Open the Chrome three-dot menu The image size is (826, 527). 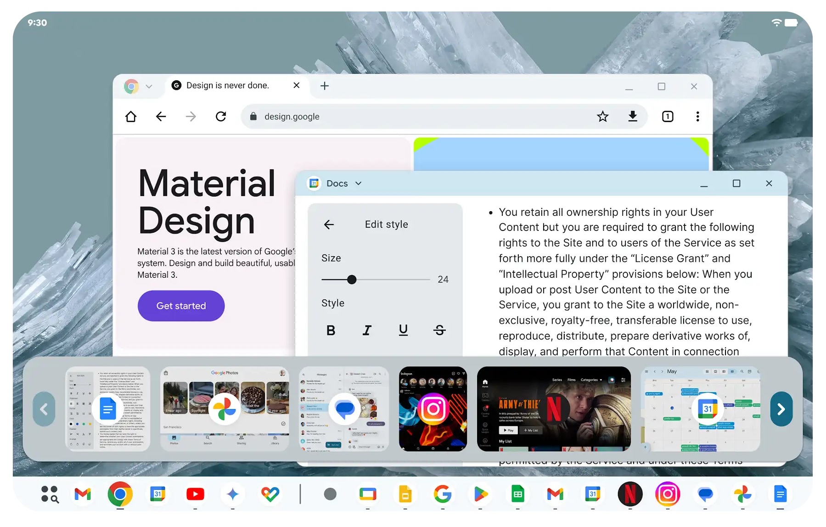[x=697, y=117]
